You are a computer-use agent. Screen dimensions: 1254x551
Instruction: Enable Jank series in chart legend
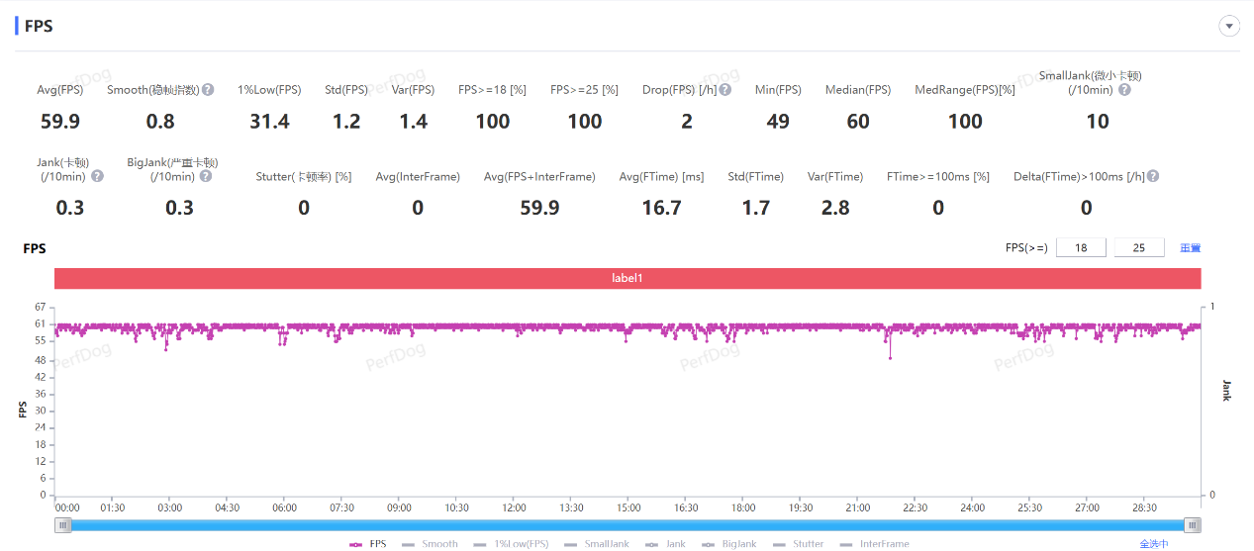(665, 544)
